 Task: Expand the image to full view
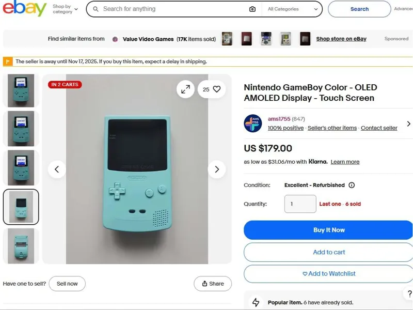(x=185, y=89)
